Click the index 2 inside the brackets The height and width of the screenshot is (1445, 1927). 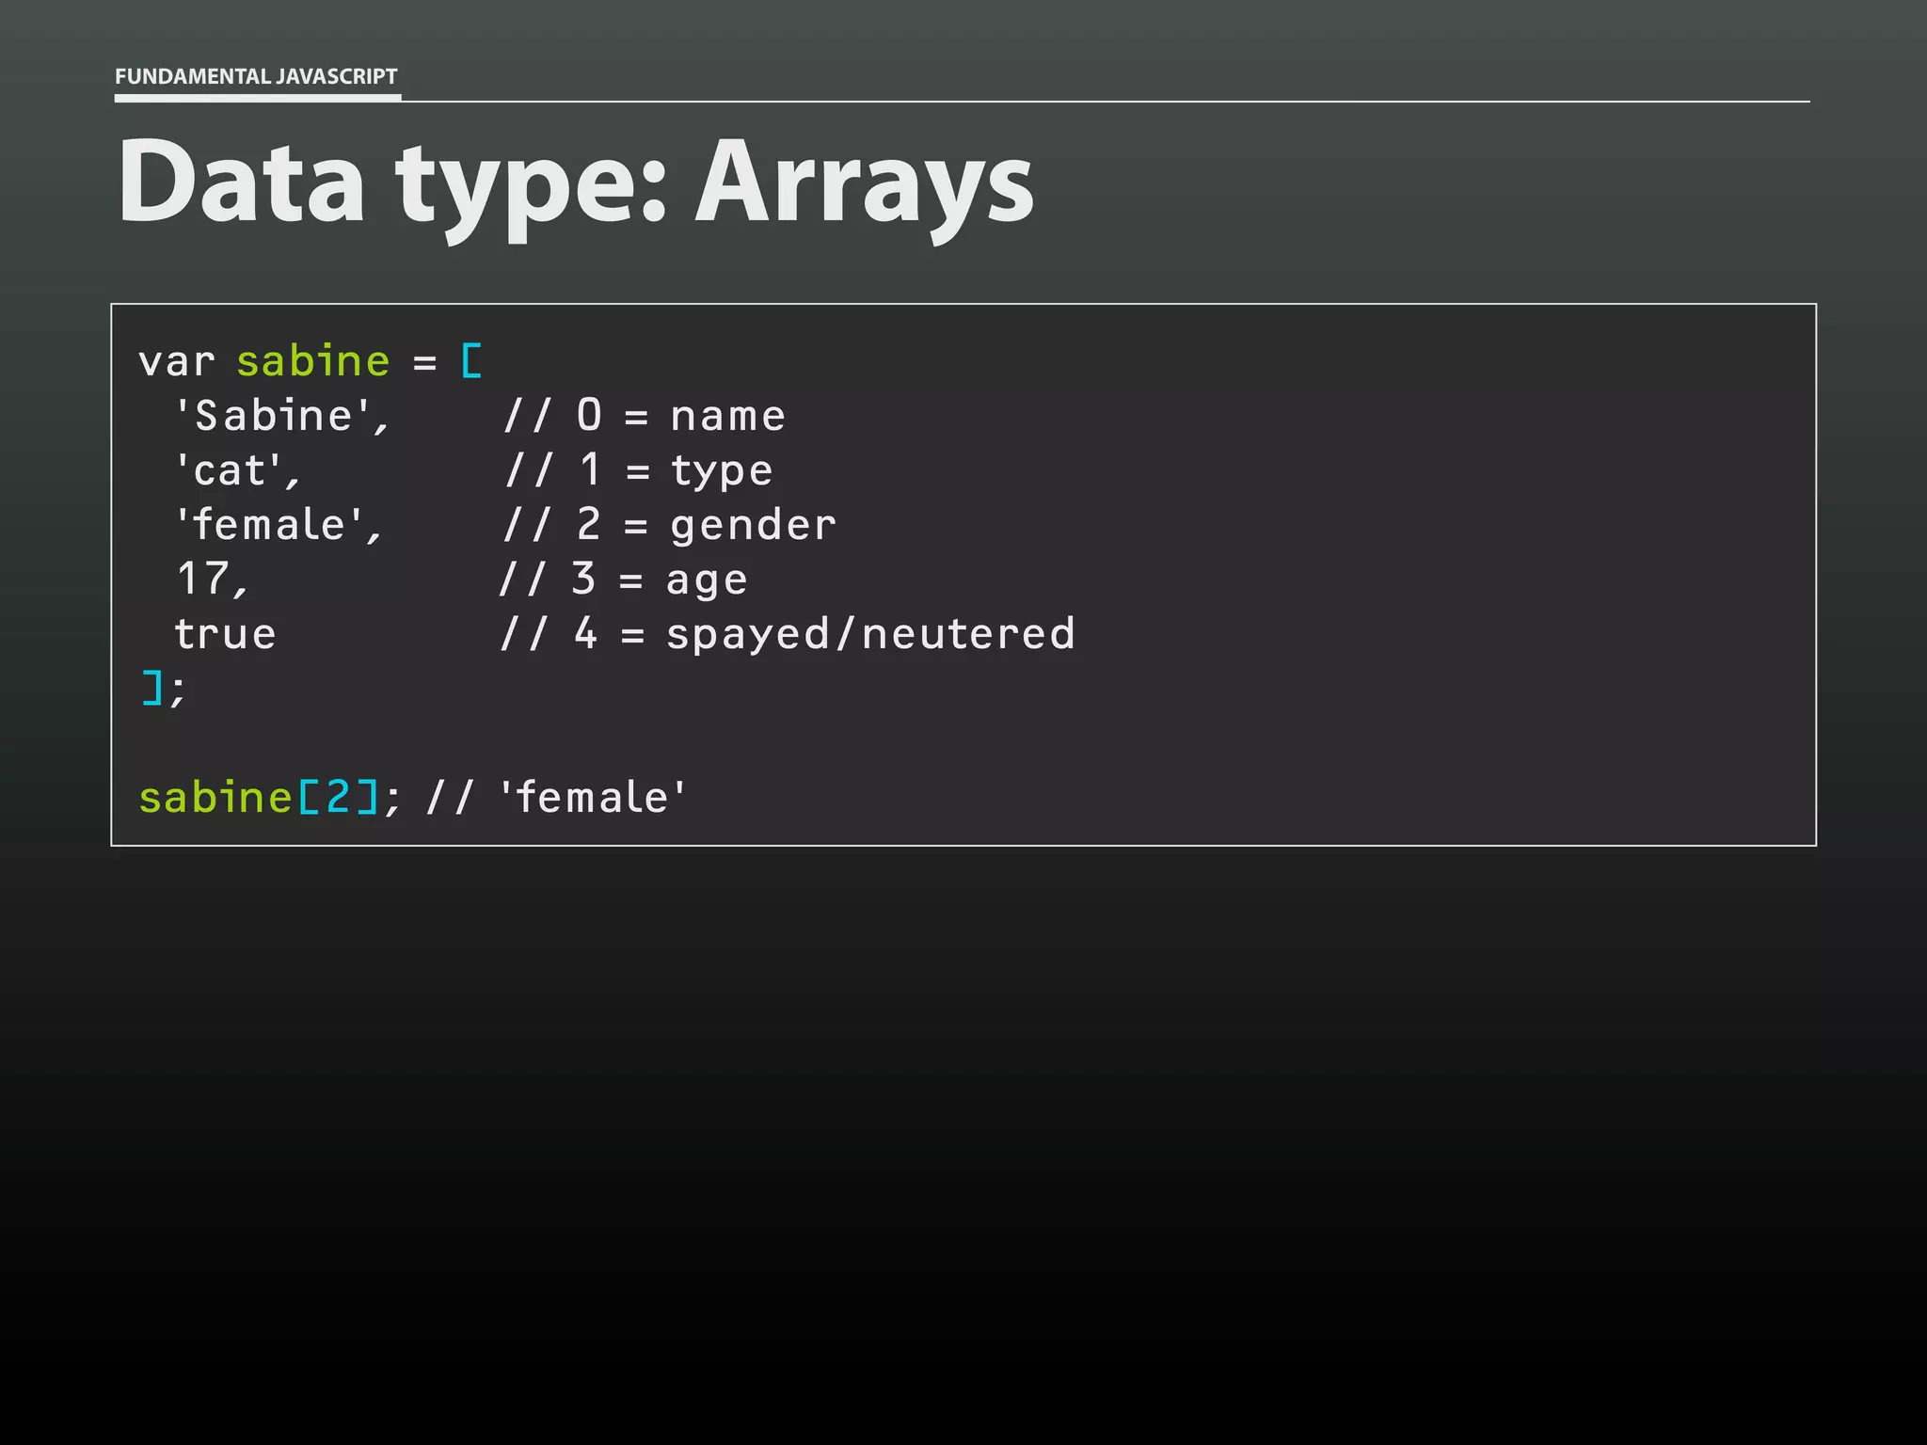[x=338, y=798]
